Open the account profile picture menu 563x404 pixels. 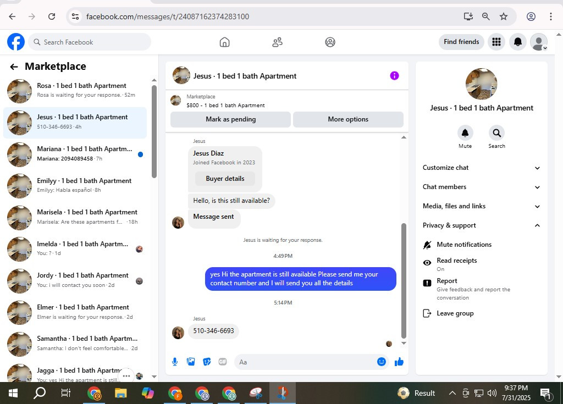tap(539, 42)
